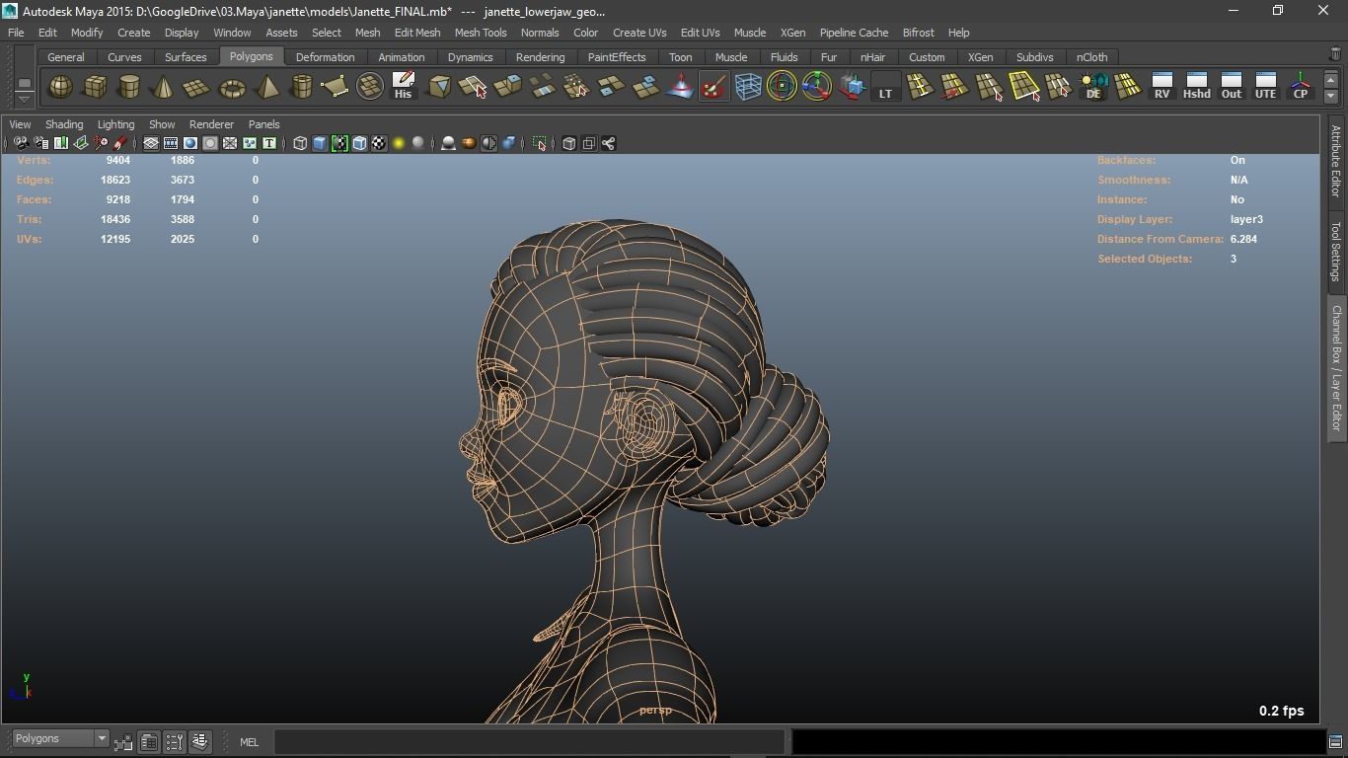
Task: Create a polygon cylinder from the shelf
Action: [x=129, y=87]
